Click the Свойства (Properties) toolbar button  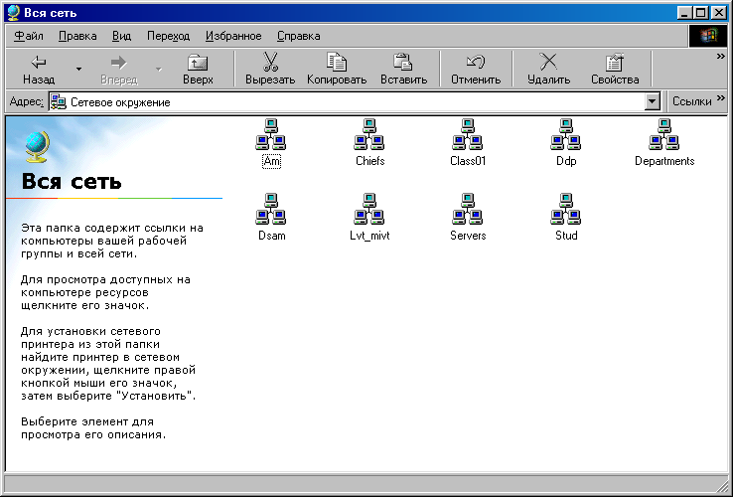pos(615,69)
